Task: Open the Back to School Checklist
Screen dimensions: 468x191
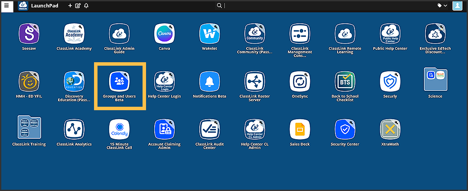Action: click(344, 82)
